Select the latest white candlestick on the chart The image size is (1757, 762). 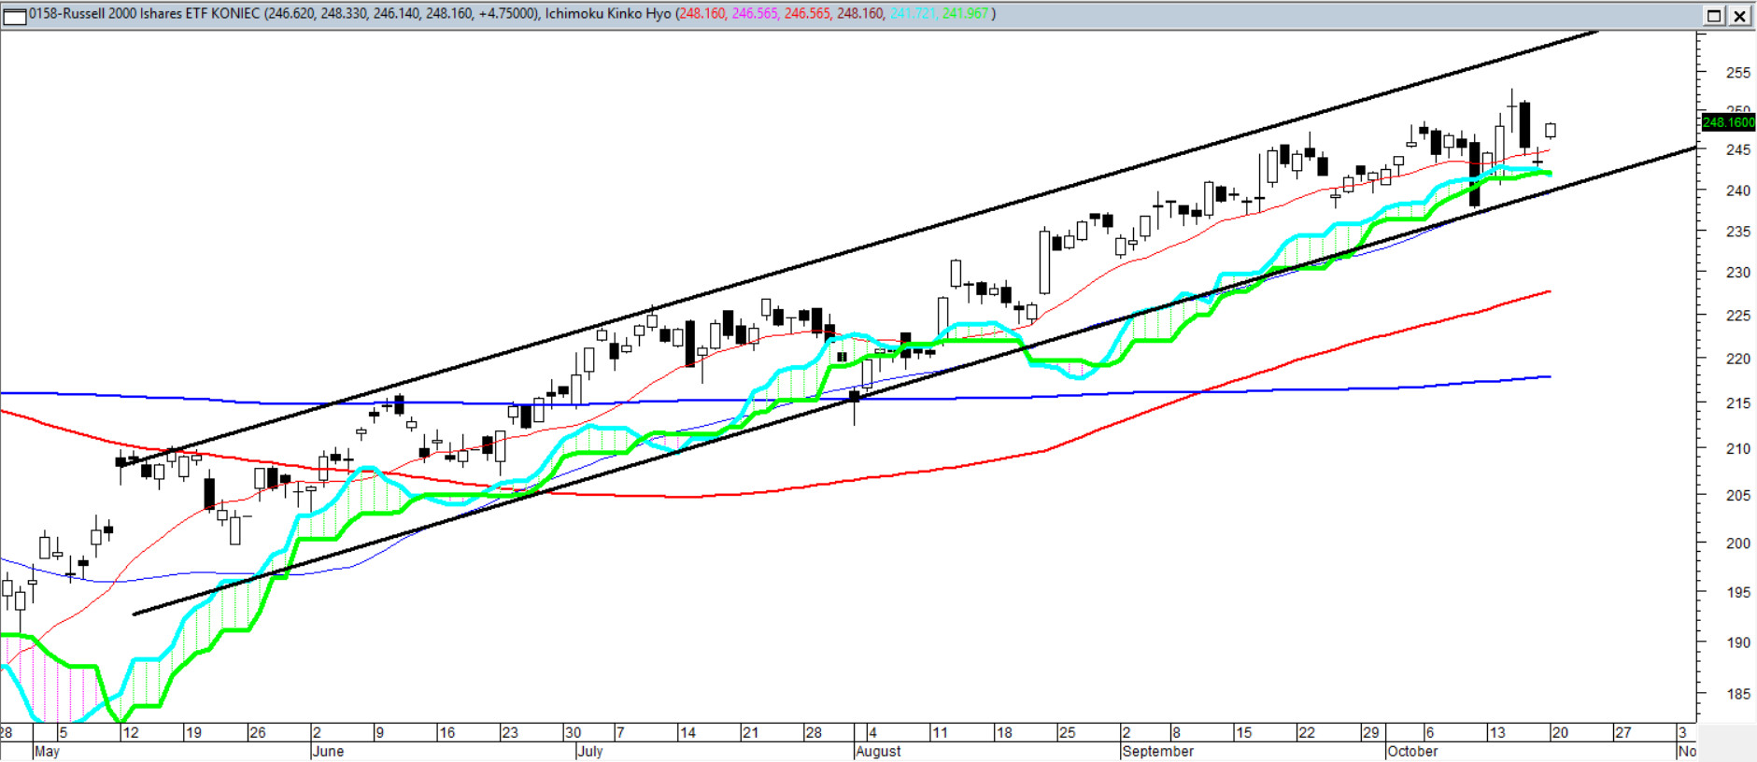[1551, 131]
